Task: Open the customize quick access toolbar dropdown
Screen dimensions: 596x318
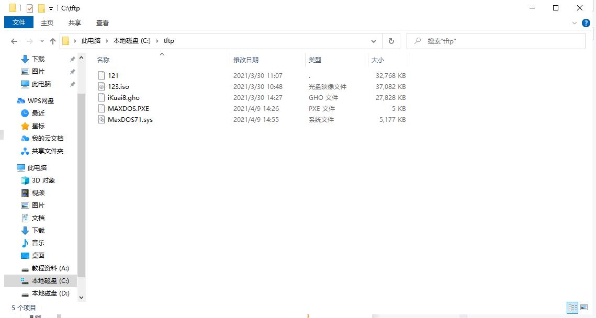Action: tap(50, 8)
